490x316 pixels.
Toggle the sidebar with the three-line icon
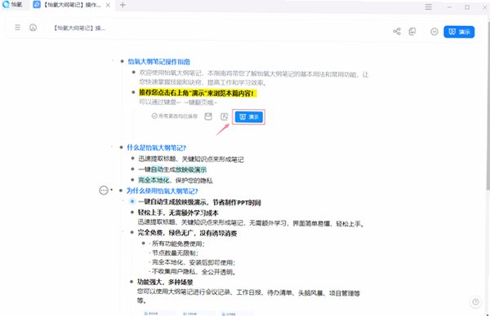point(17,28)
